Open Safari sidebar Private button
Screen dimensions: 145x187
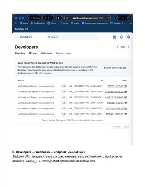34,18
